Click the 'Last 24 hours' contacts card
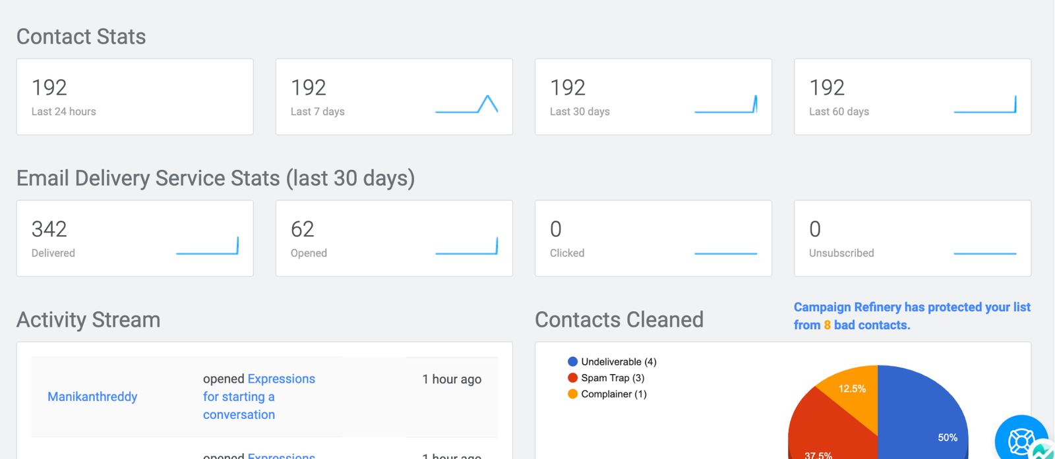The image size is (1055, 459). point(135,97)
